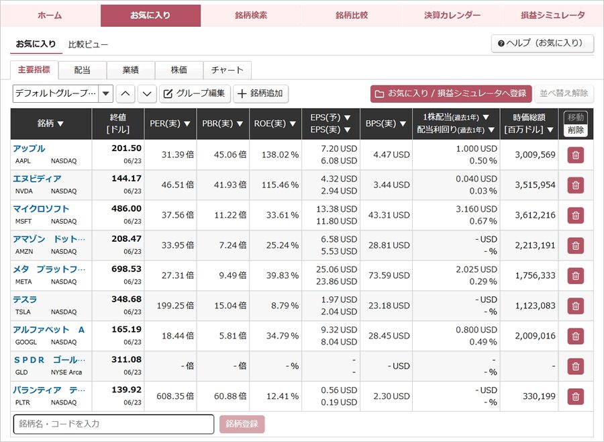Toggle 削除 mode in table header

pos(576,130)
